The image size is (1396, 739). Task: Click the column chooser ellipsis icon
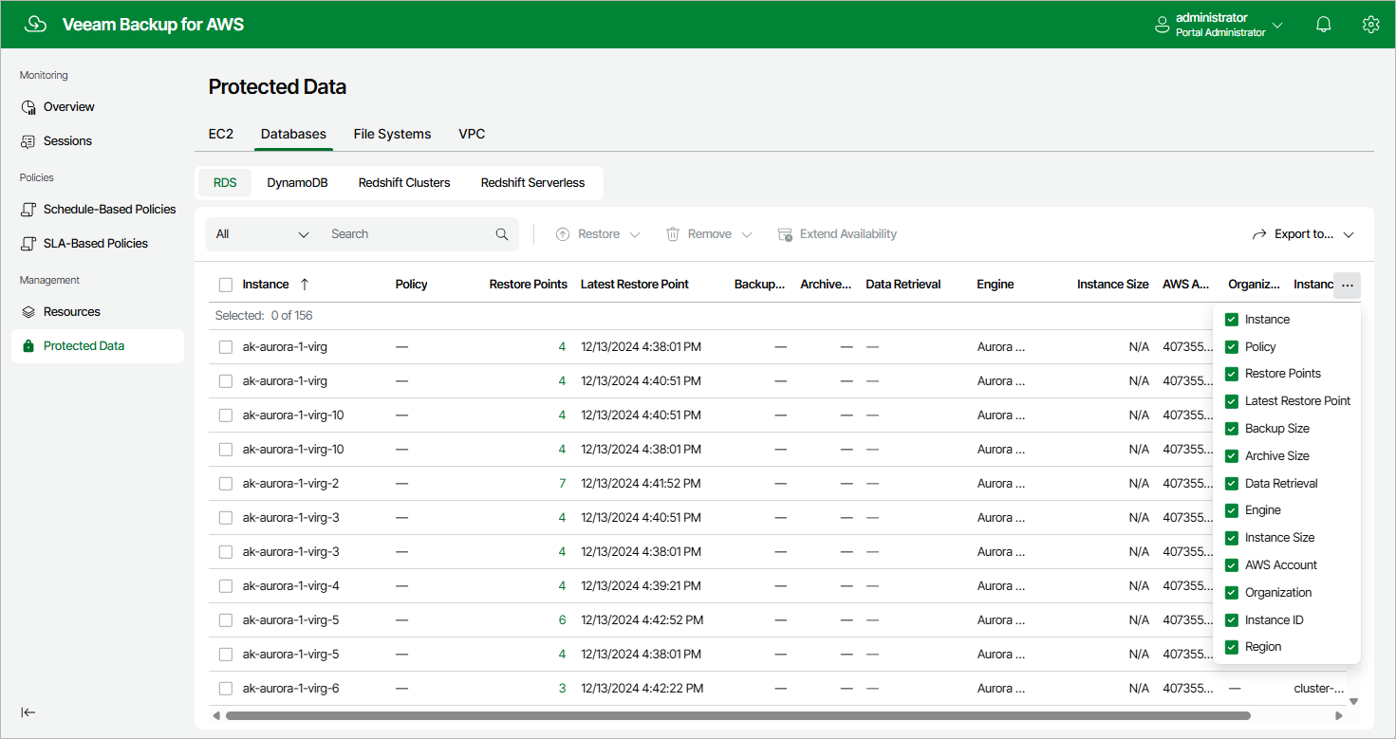[x=1347, y=286]
